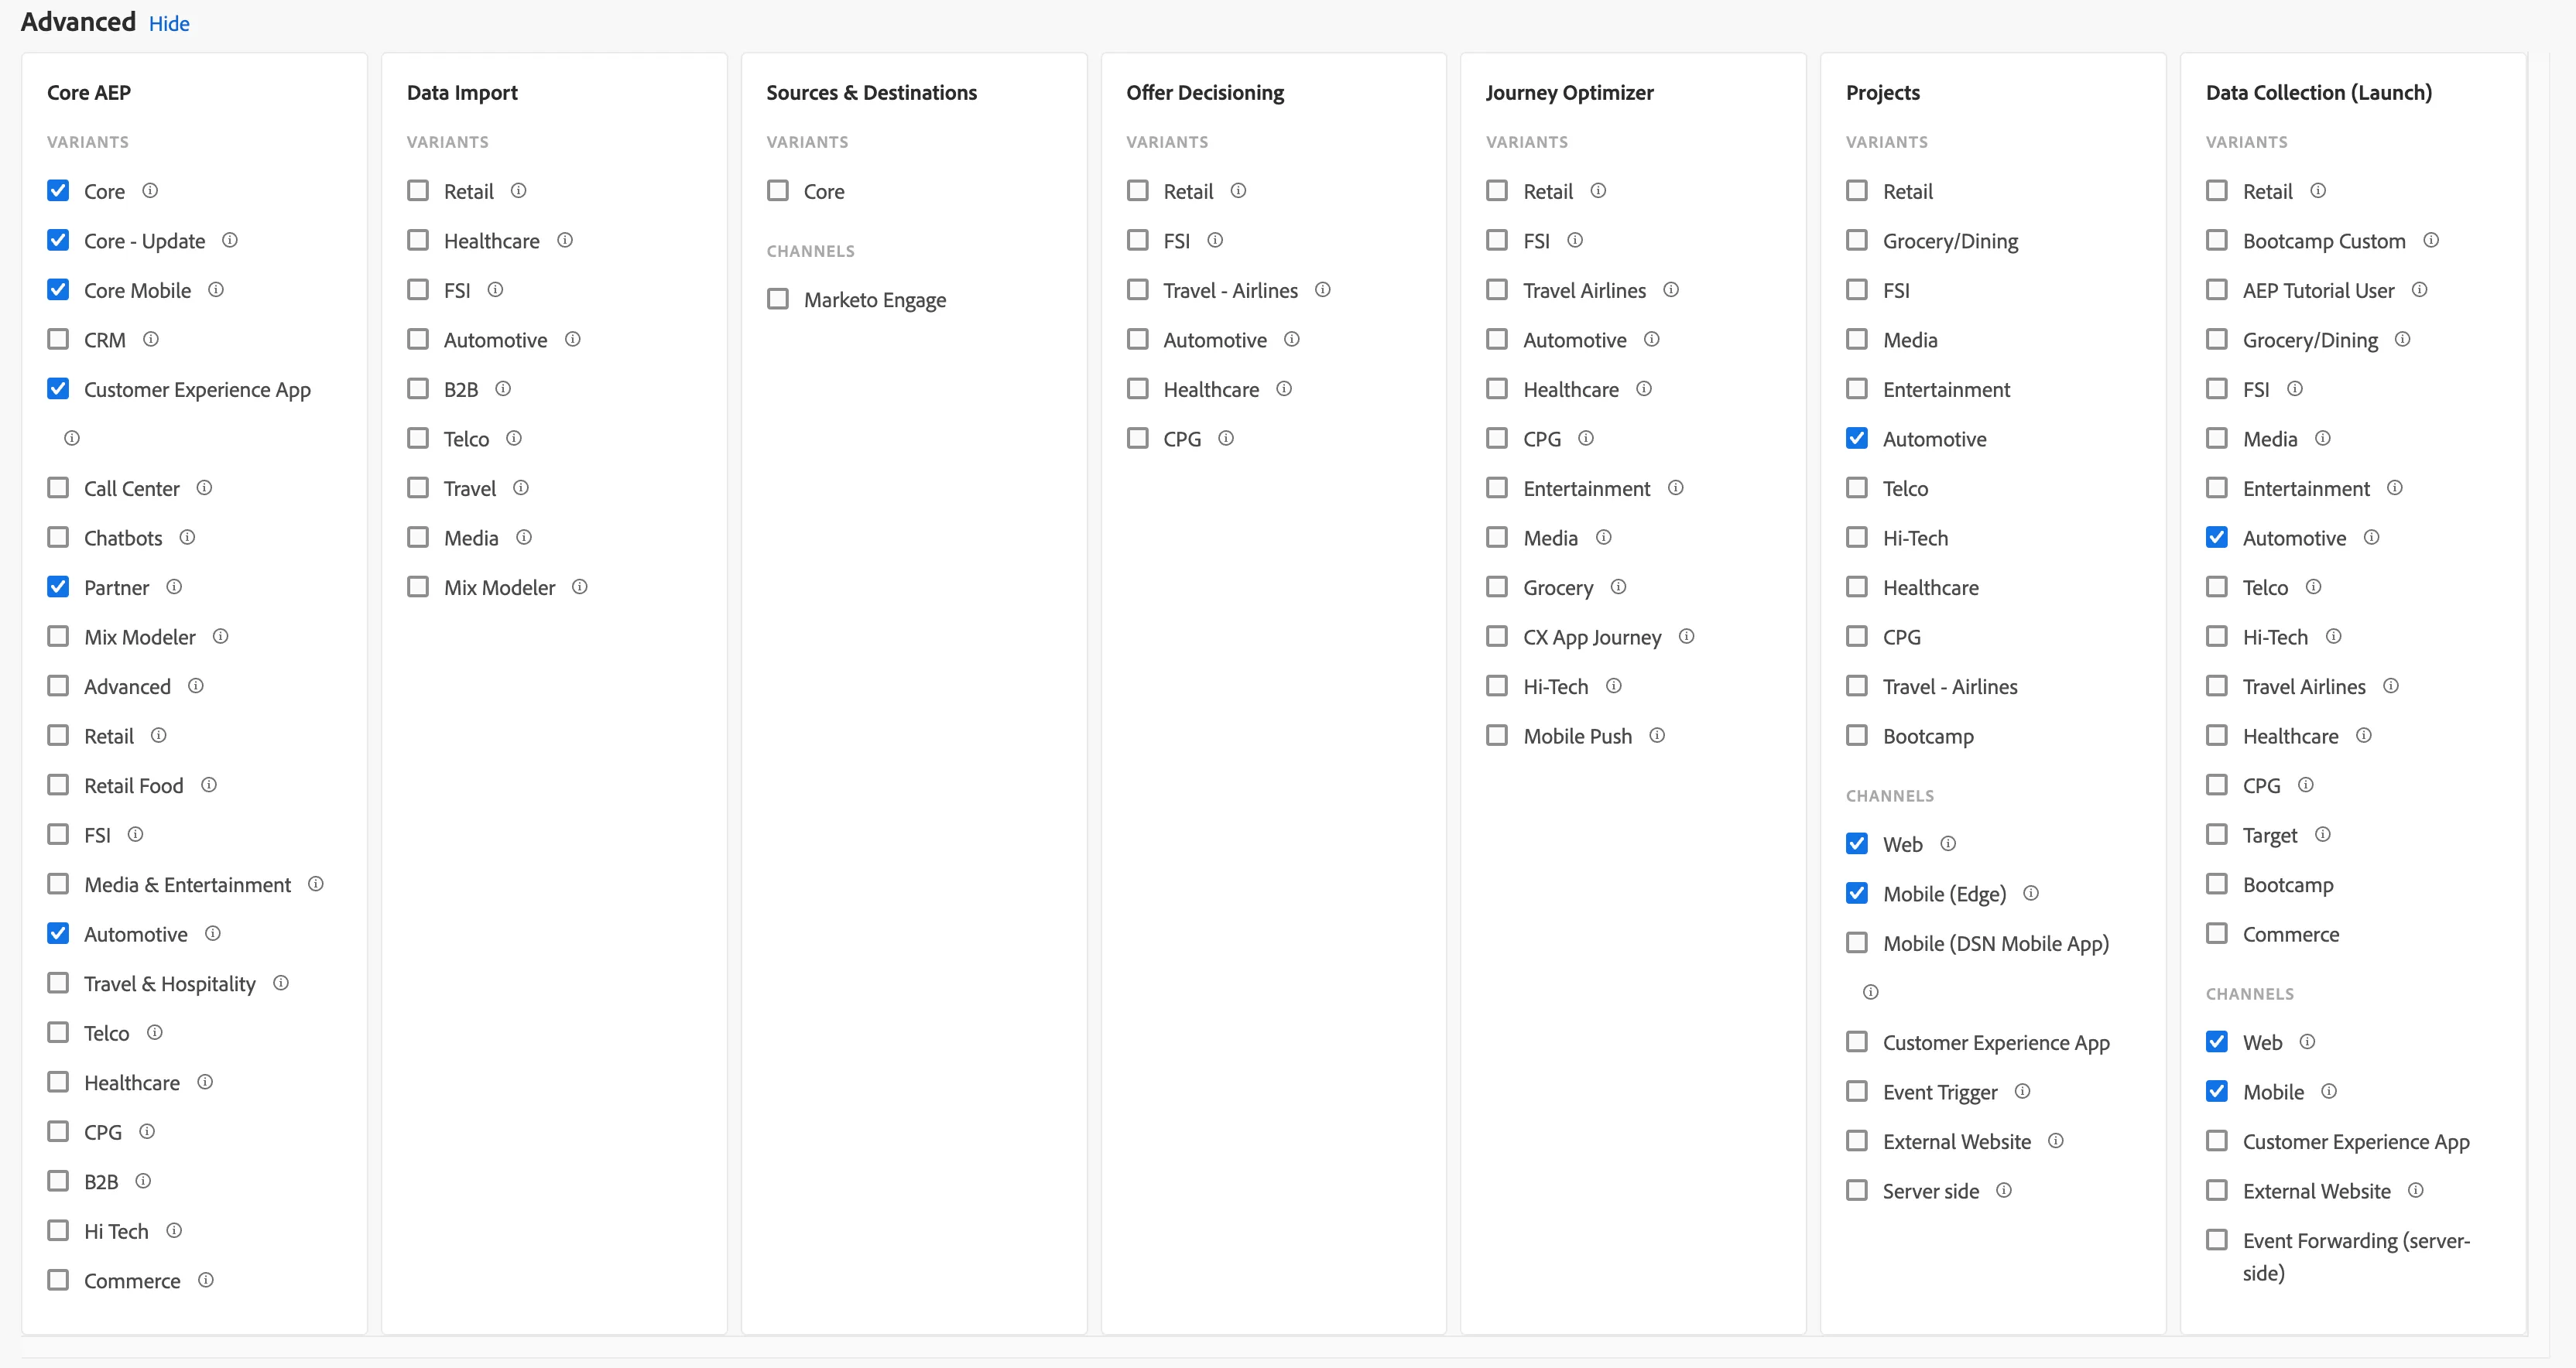Click the info icon next to Mix Modeler in Data Import
Screen dimensions: 2576x1368
tap(580, 587)
